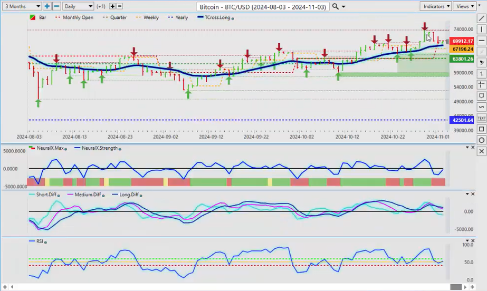
Task: Toggle the TCross.Long legend entry
Action: pyautogui.click(x=218, y=17)
